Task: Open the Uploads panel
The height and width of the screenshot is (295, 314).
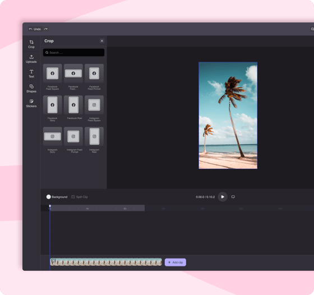Action: 31,59
